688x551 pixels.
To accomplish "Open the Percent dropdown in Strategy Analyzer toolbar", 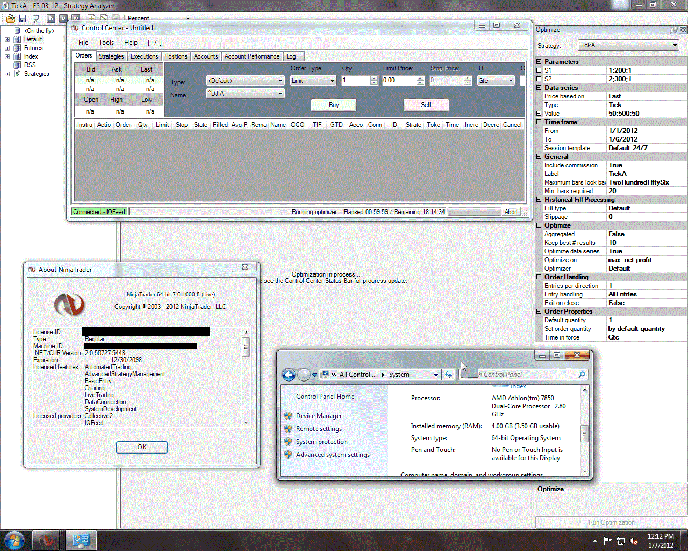I will (x=188, y=18).
